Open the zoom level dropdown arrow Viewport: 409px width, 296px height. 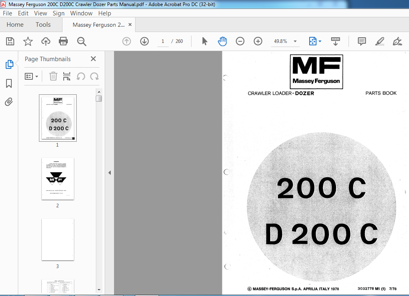[x=295, y=41]
